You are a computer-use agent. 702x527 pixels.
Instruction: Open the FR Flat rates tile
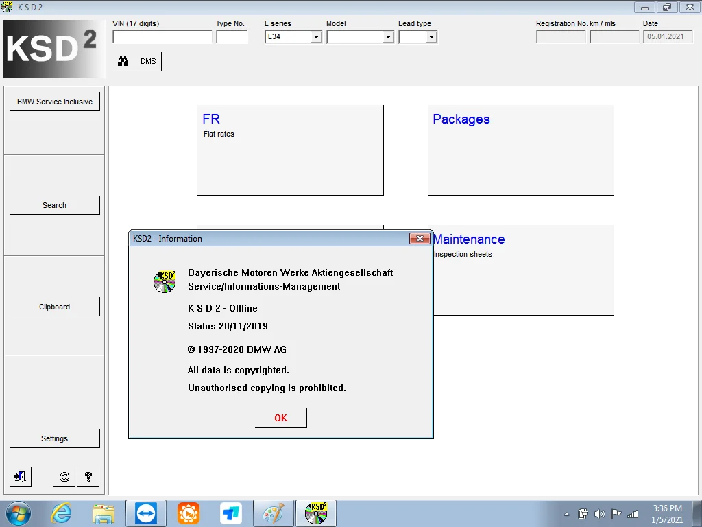tap(291, 150)
